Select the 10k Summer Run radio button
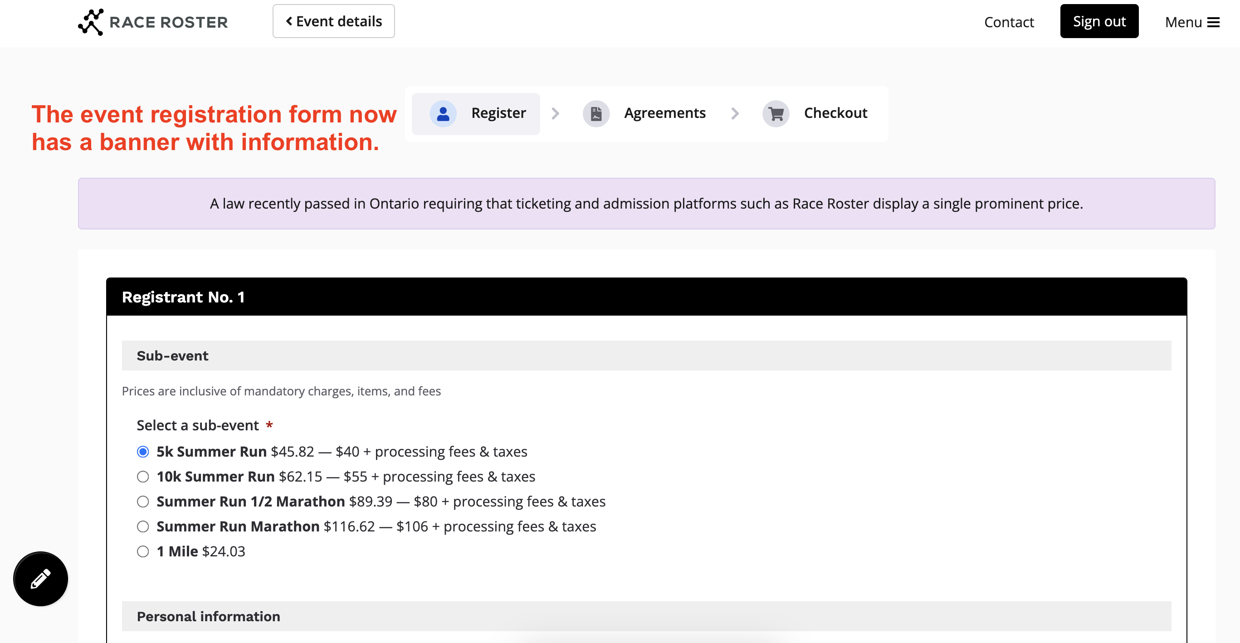This screenshot has height=643, width=1240. (x=143, y=477)
